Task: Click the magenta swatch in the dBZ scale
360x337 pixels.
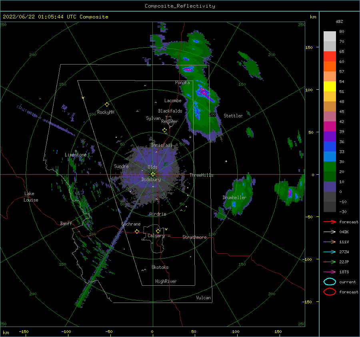Action: tap(330, 126)
